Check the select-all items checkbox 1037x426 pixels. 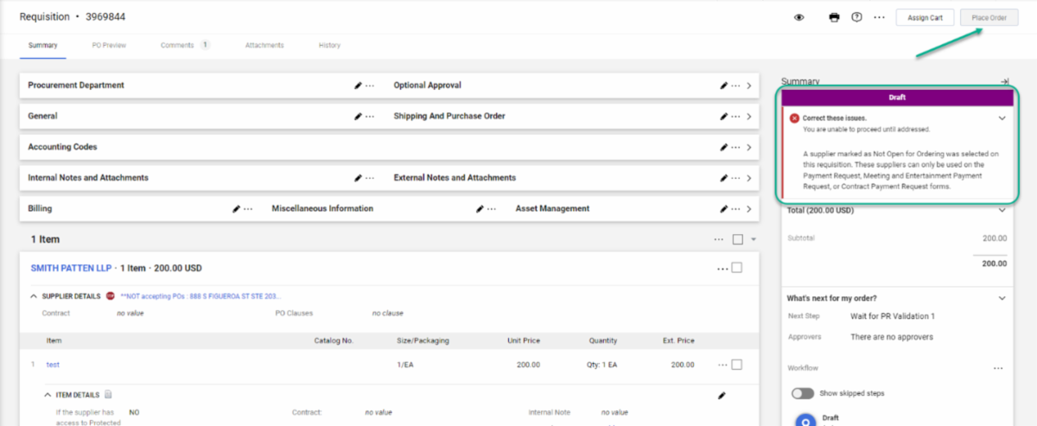click(x=737, y=239)
